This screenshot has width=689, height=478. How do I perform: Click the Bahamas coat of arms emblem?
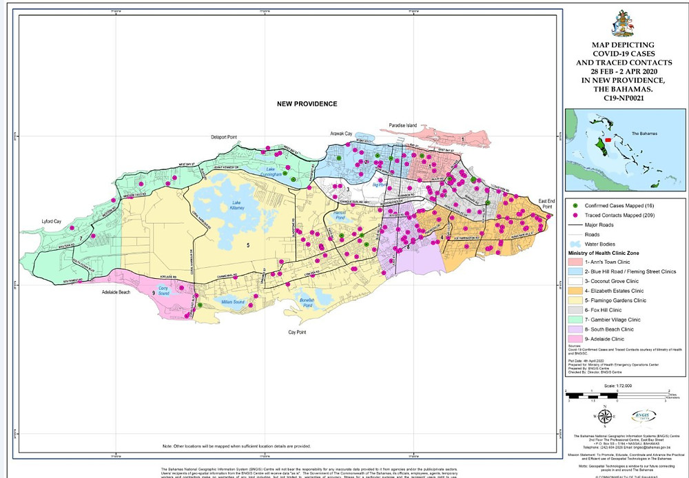click(623, 23)
